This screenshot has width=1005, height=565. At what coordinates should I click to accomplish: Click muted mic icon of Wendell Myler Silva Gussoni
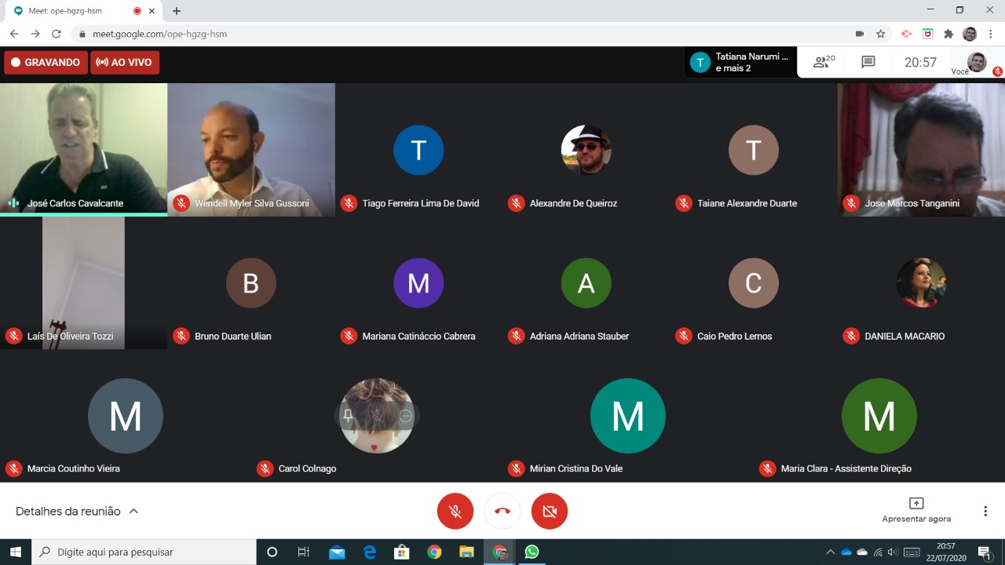coord(181,203)
